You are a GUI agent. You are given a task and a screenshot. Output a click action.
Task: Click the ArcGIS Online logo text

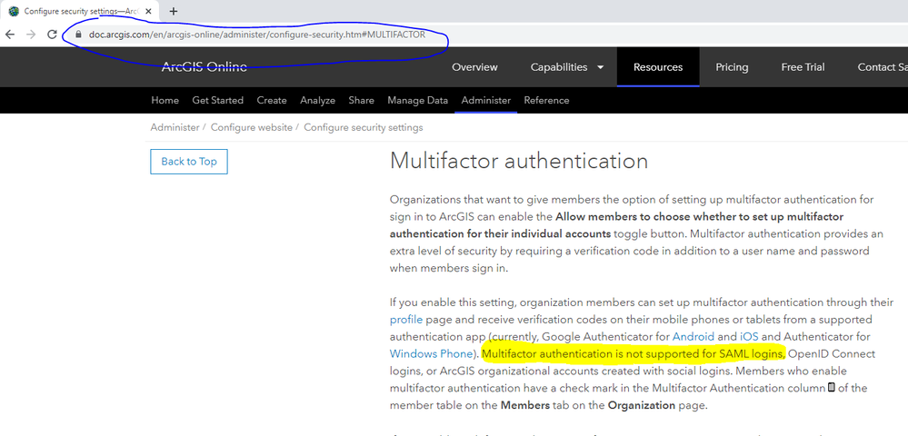[x=204, y=66]
